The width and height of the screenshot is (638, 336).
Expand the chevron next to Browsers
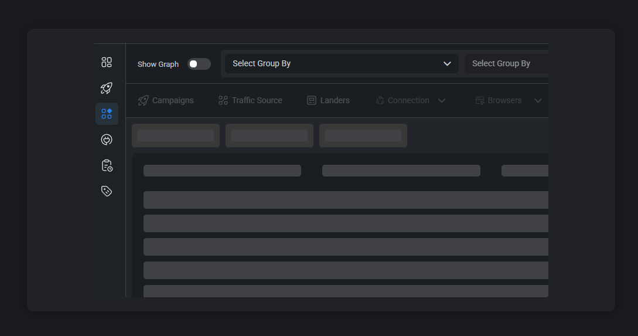538,100
